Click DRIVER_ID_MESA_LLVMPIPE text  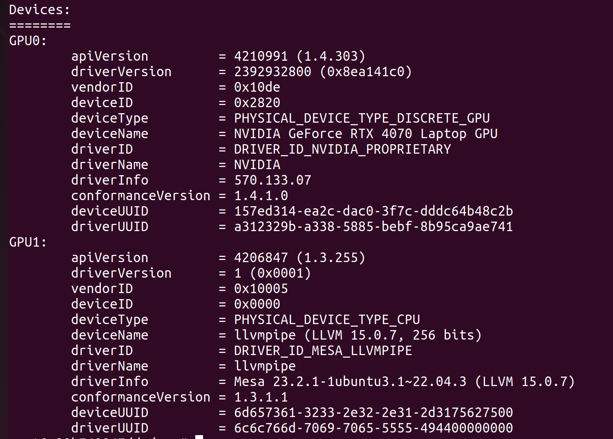[x=323, y=350]
